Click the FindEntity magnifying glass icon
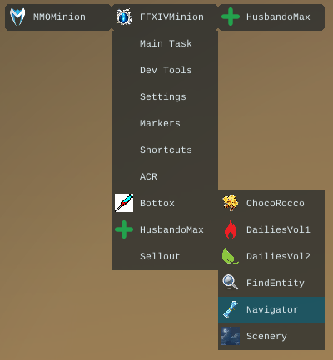The height and width of the screenshot is (360, 333). pos(231,283)
